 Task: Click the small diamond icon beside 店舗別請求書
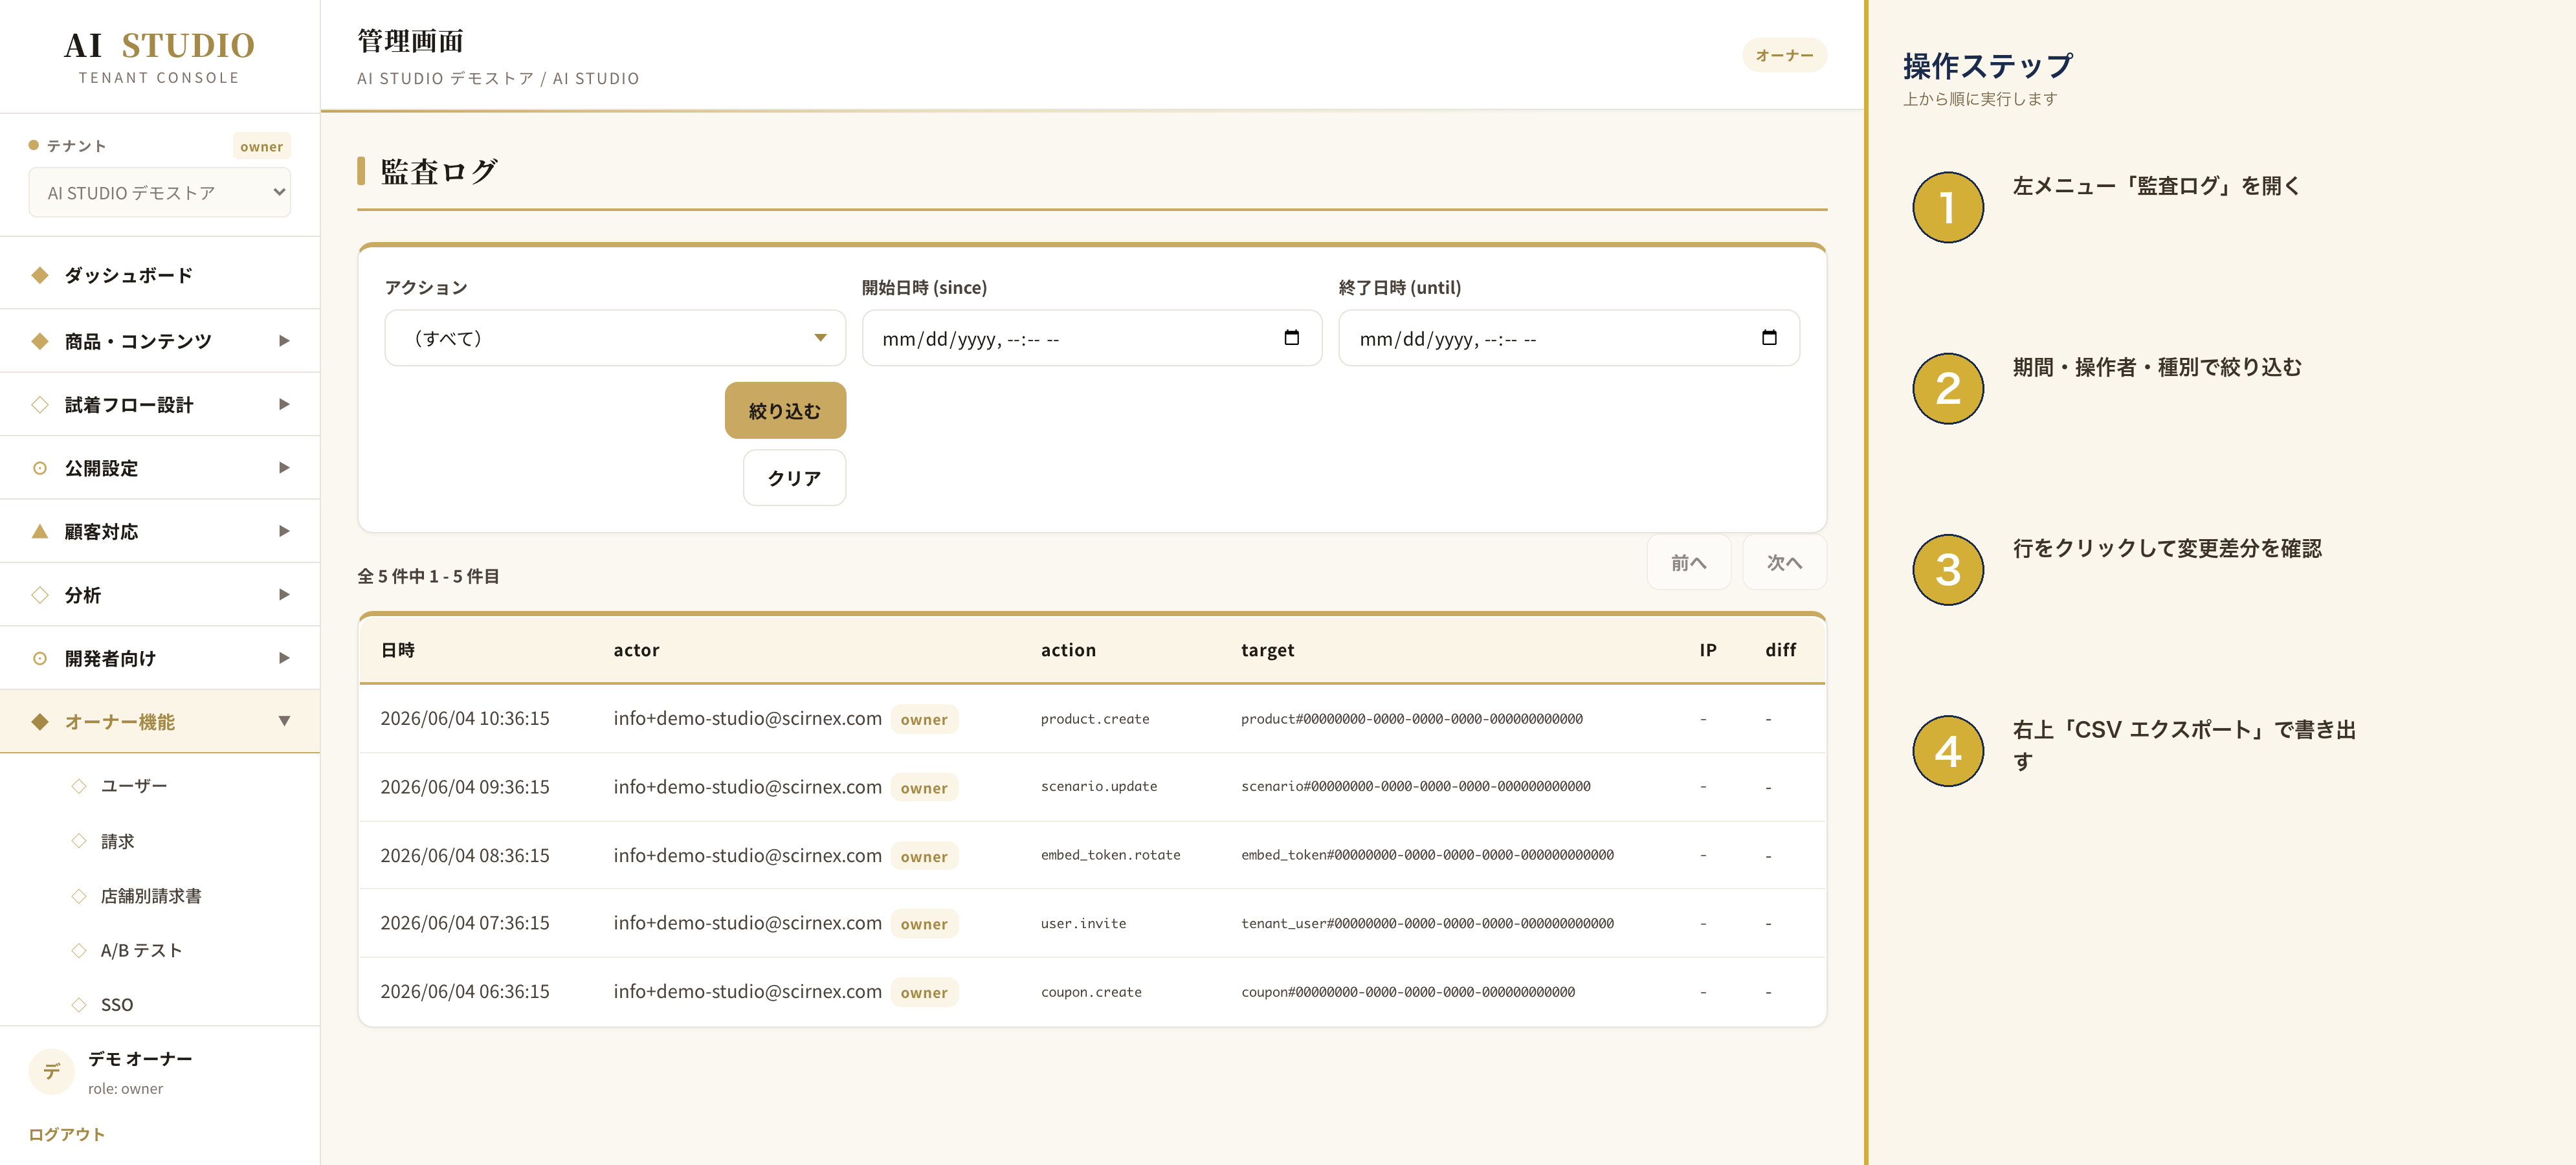(79, 896)
